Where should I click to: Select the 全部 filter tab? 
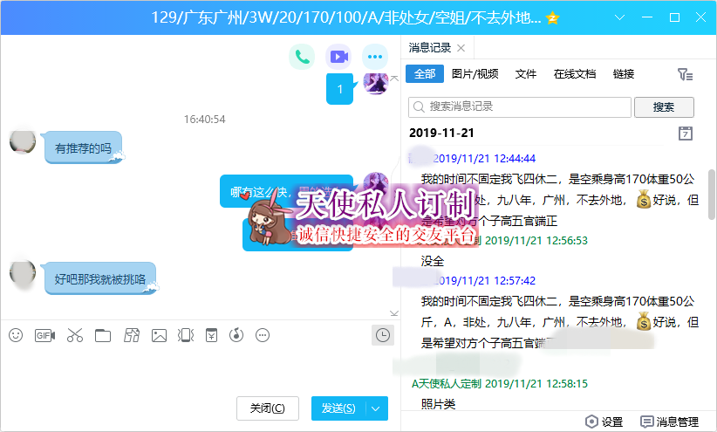pyautogui.click(x=425, y=73)
